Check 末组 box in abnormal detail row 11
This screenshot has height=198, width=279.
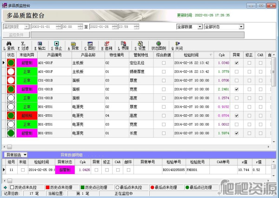point(23,170)
